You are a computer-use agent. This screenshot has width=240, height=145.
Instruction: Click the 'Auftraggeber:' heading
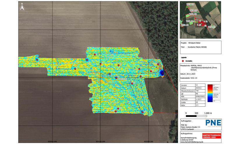(x=186, y=121)
